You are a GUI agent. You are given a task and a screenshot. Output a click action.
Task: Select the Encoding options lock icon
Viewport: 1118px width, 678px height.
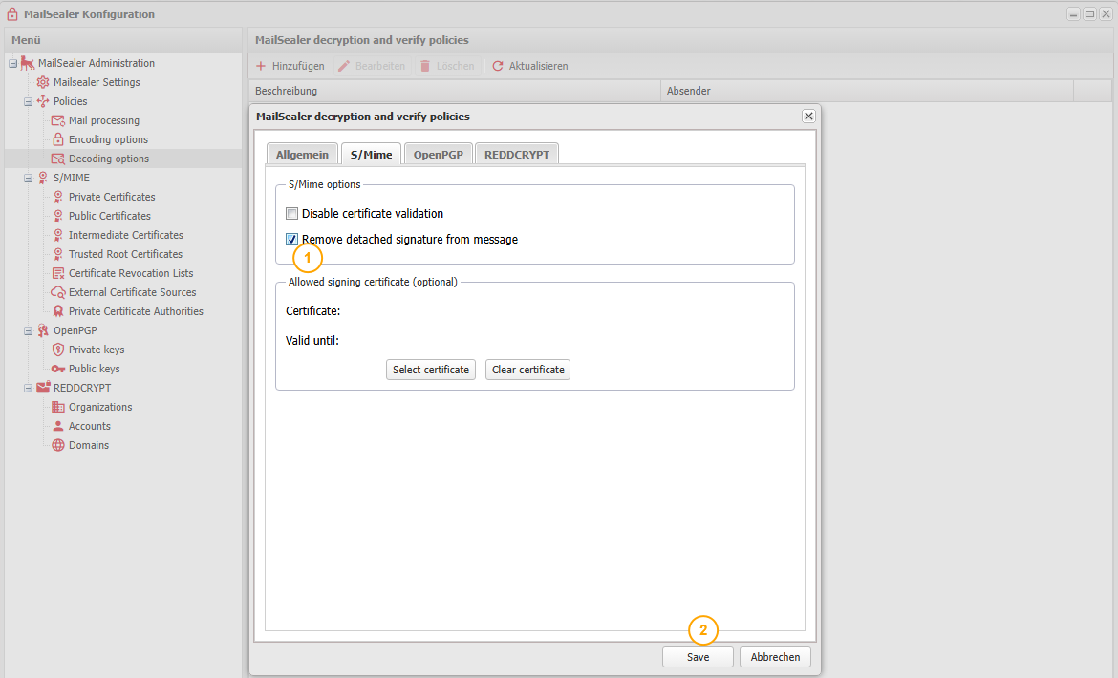pos(58,139)
